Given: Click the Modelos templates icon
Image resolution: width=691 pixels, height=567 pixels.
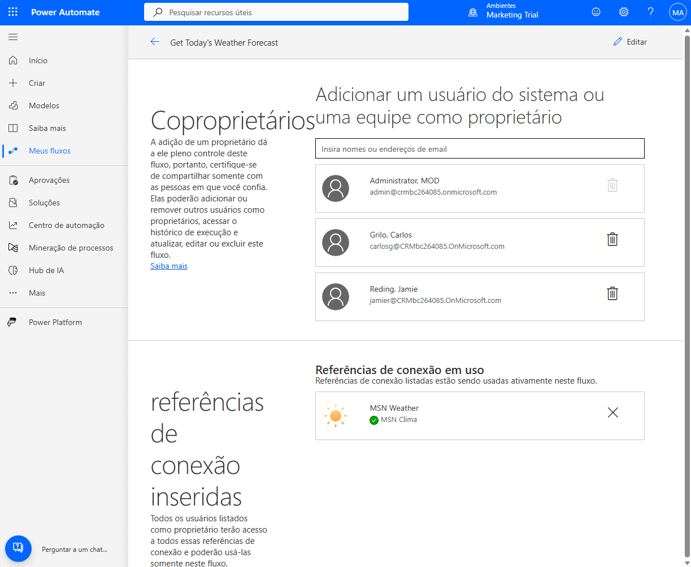Looking at the screenshot, I should tap(14, 106).
